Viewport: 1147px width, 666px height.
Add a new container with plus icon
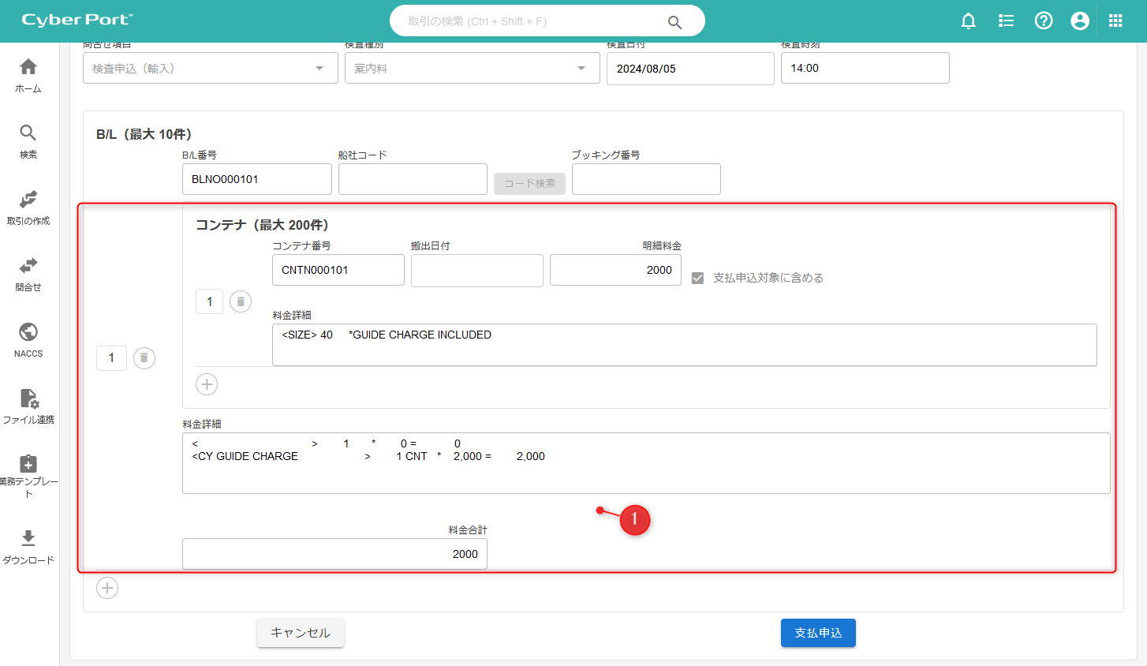click(x=207, y=384)
